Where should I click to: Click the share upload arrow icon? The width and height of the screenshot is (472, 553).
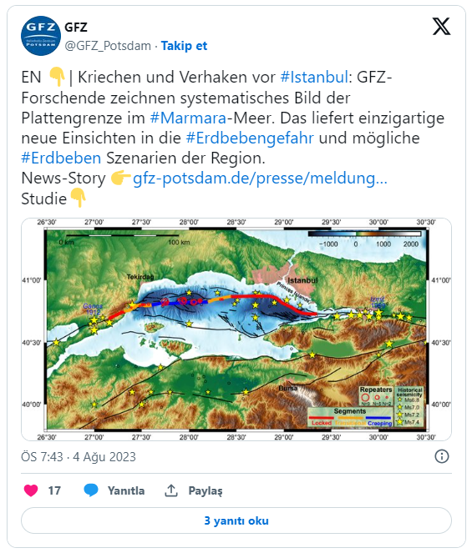171,490
